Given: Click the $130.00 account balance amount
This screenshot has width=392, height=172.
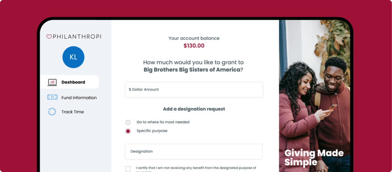Looking at the screenshot, I should 194,46.
